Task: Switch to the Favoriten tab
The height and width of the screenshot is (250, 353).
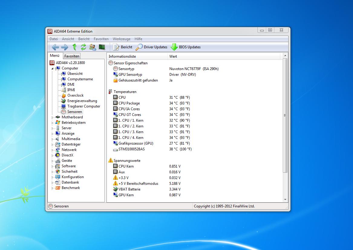Action: point(72,56)
